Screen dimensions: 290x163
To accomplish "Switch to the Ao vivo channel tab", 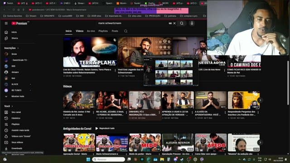I will [91, 31].
